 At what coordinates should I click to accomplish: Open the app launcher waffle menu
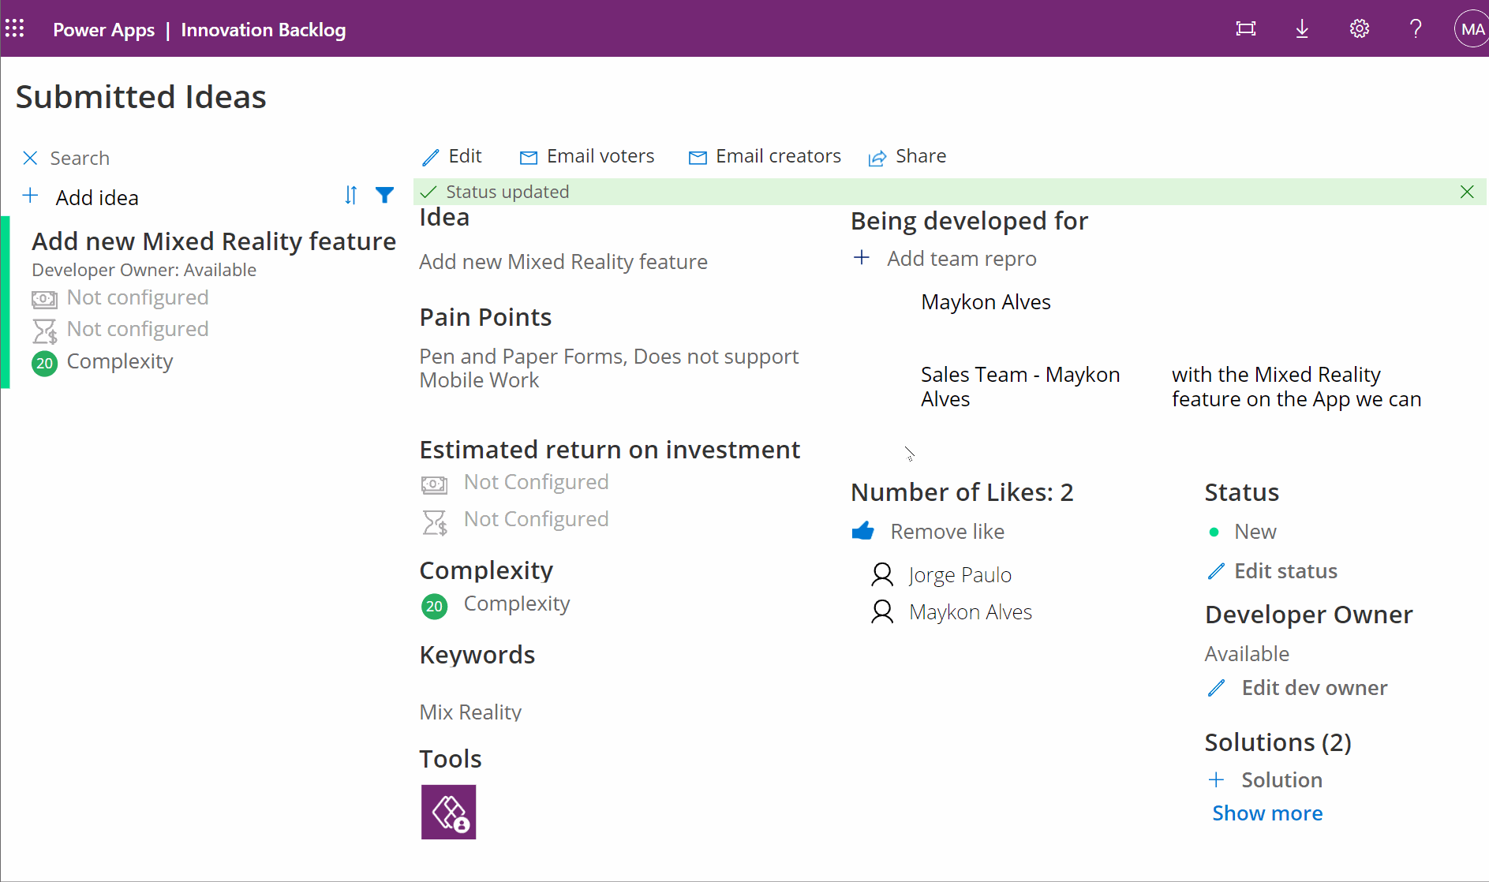pyautogui.click(x=15, y=28)
